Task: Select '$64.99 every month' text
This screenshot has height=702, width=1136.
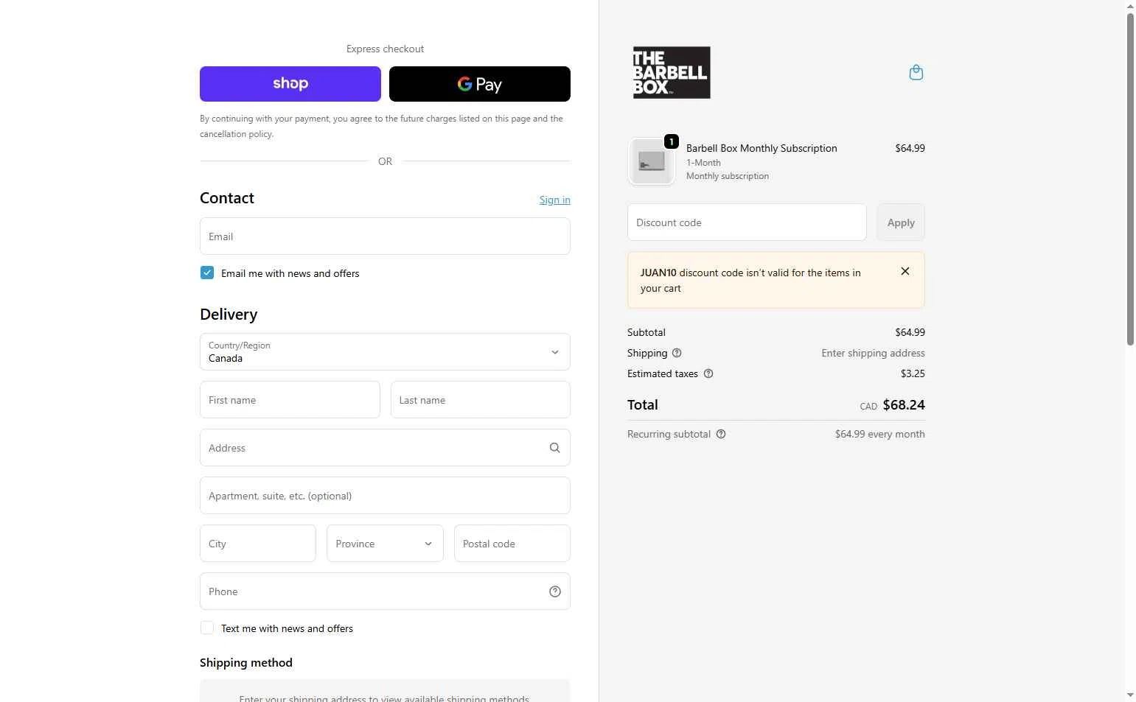Action: pyautogui.click(x=880, y=434)
